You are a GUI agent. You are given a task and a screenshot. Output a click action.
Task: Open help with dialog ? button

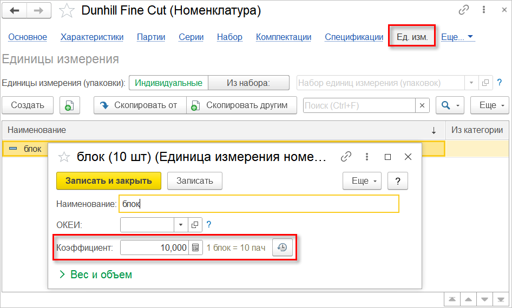(398, 181)
